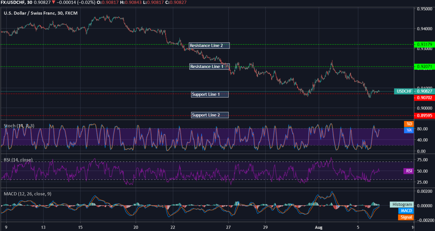Click the O:0.90817 open value

coord(107,2)
